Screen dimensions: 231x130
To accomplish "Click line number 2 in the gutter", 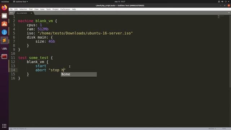I will (x=14, y=21).
